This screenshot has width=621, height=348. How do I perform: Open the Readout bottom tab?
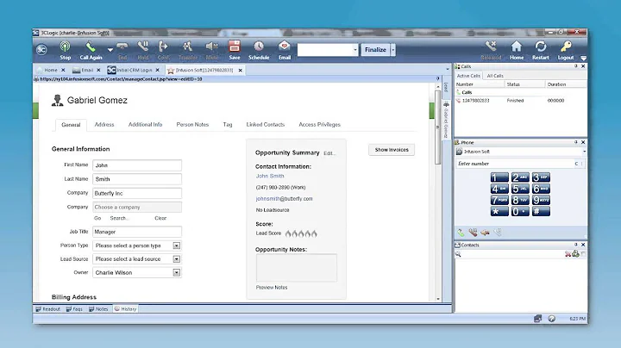click(x=48, y=309)
